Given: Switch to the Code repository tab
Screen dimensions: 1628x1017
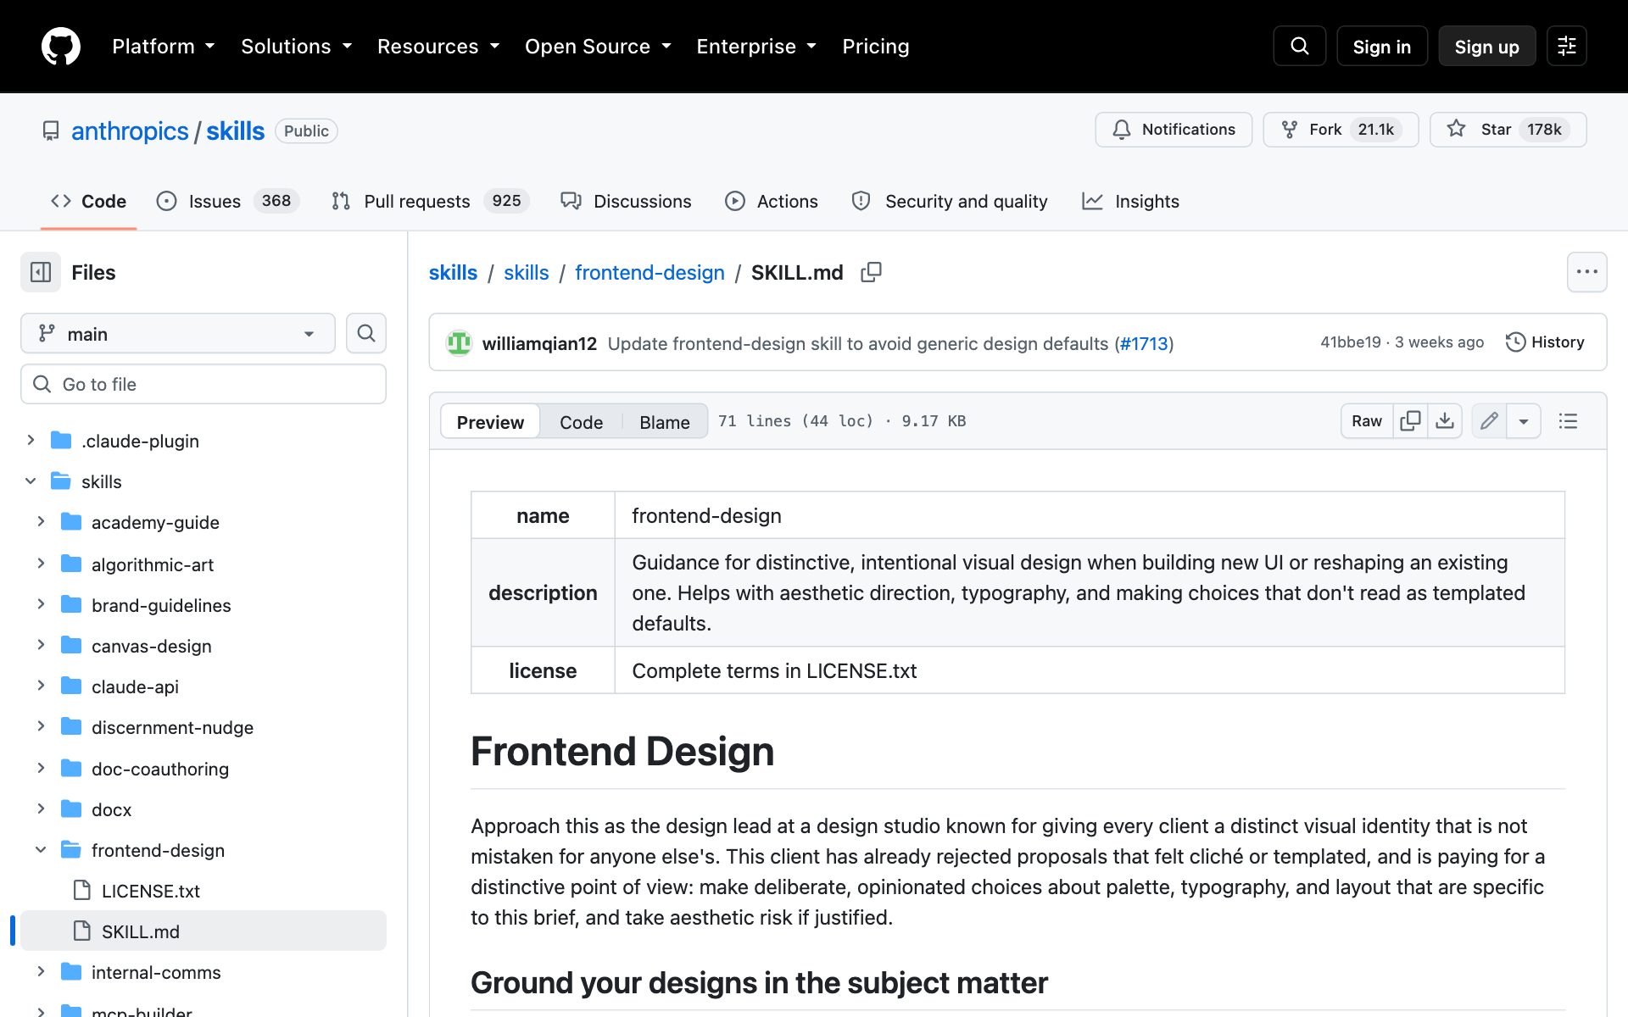Looking at the screenshot, I should point(88,201).
